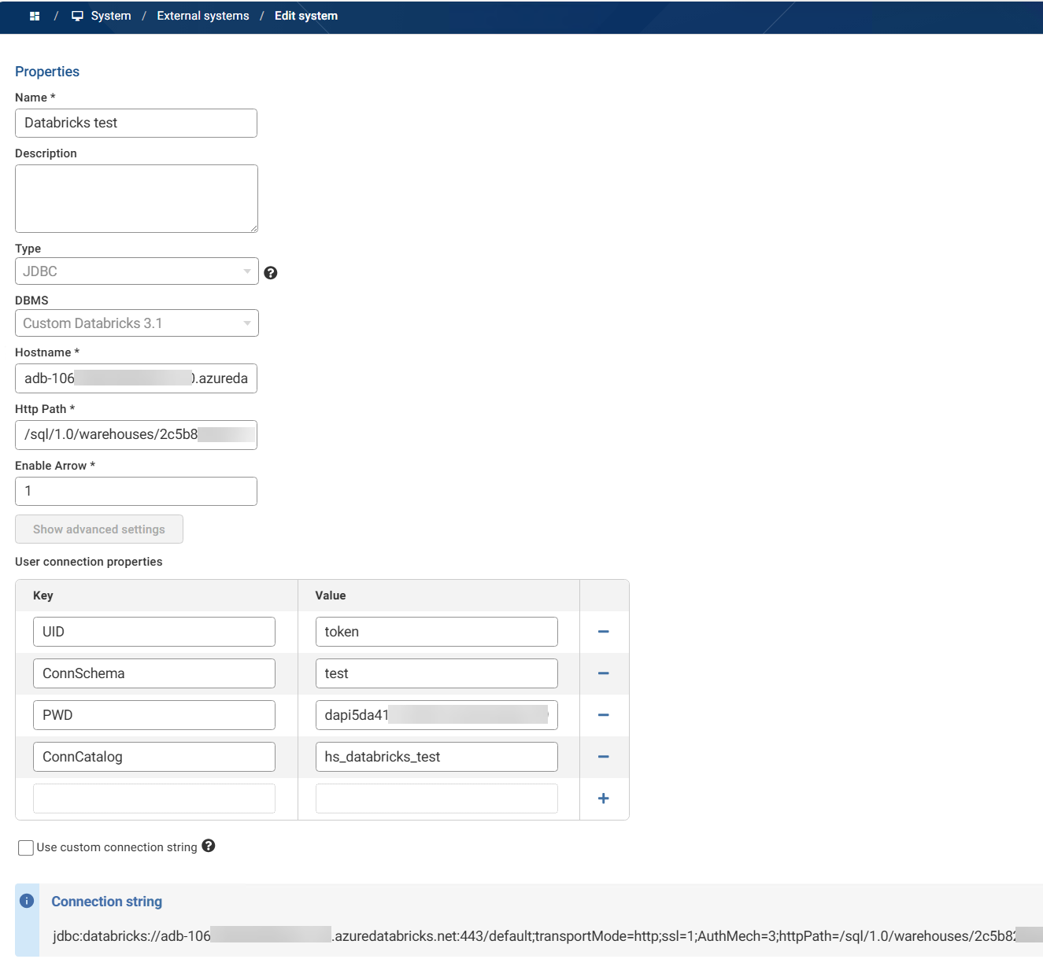Open the Type JDBC dropdown

click(x=137, y=271)
